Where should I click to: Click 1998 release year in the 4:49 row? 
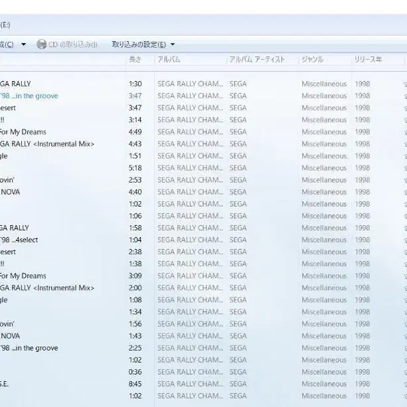(x=363, y=132)
